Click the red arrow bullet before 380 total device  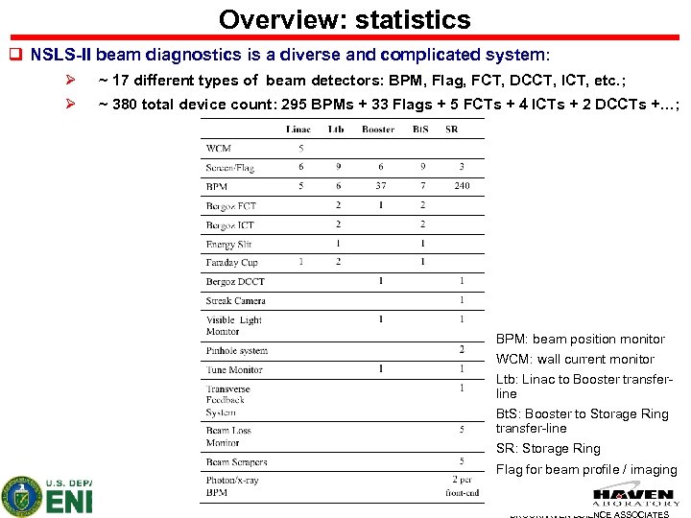click(70, 104)
